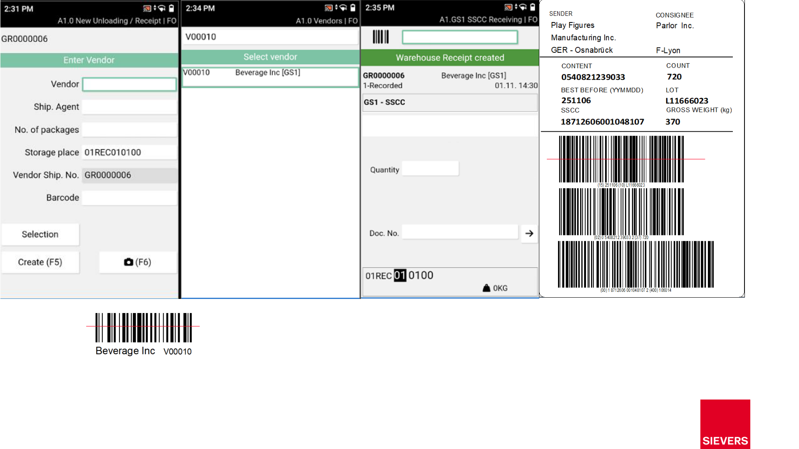Viewport: 799px width, 449px height.
Task: Click the count value 720 on label
Action: click(674, 77)
